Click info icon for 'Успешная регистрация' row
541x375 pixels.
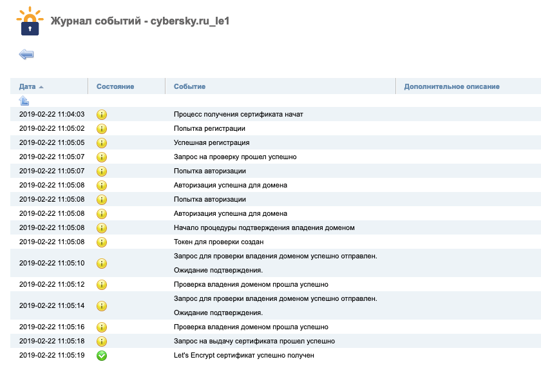tap(102, 142)
